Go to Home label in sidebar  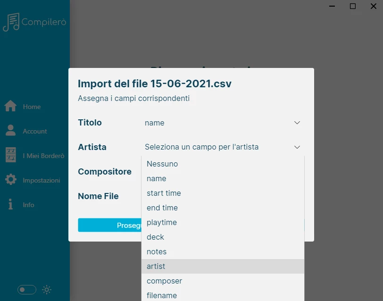tap(32, 107)
